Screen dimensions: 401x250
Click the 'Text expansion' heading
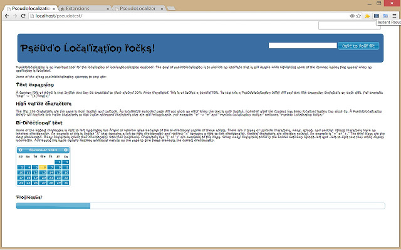pos(35,85)
